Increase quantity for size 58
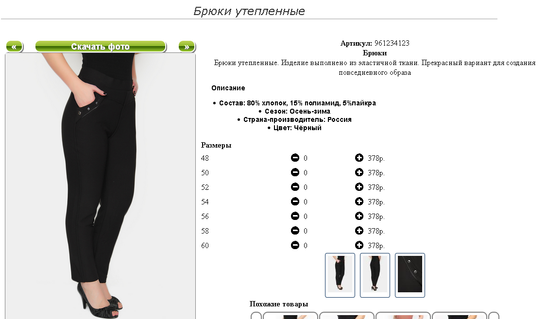This screenshot has width=547, height=319. [x=359, y=231]
